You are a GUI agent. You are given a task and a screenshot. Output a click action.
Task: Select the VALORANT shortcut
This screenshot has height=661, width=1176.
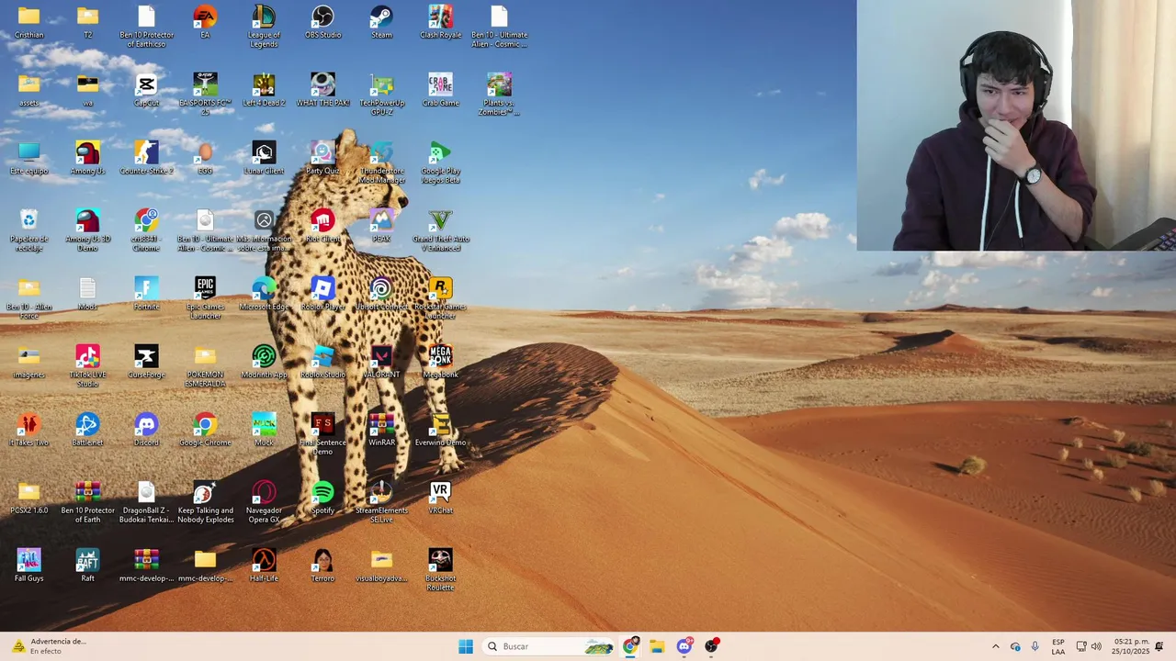click(x=381, y=362)
